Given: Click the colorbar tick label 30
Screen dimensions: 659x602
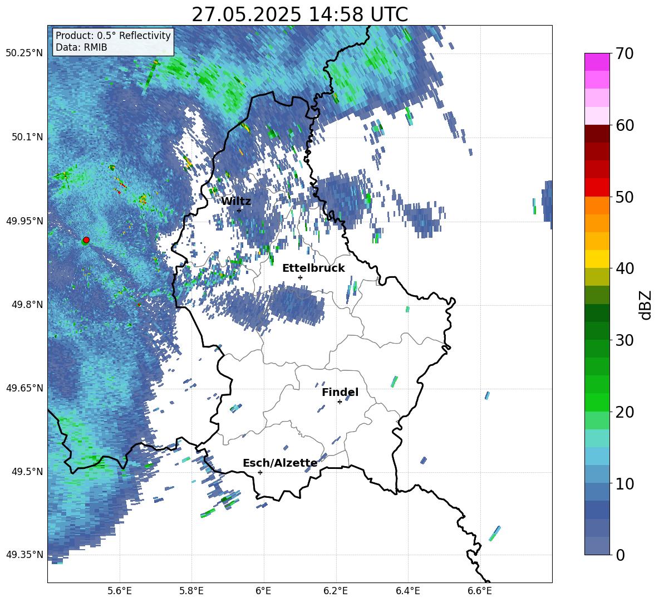Looking at the screenshot, I should pyautogui.click(x=624, y=340).
